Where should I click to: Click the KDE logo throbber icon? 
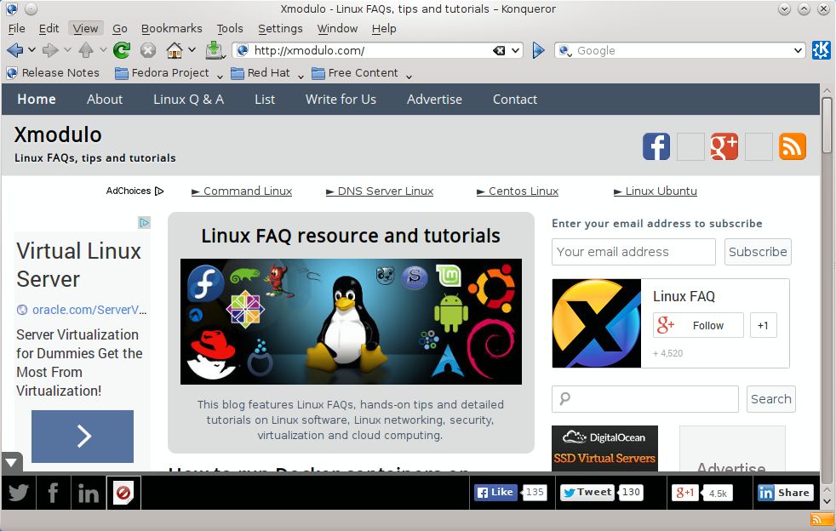click(821, 50)
